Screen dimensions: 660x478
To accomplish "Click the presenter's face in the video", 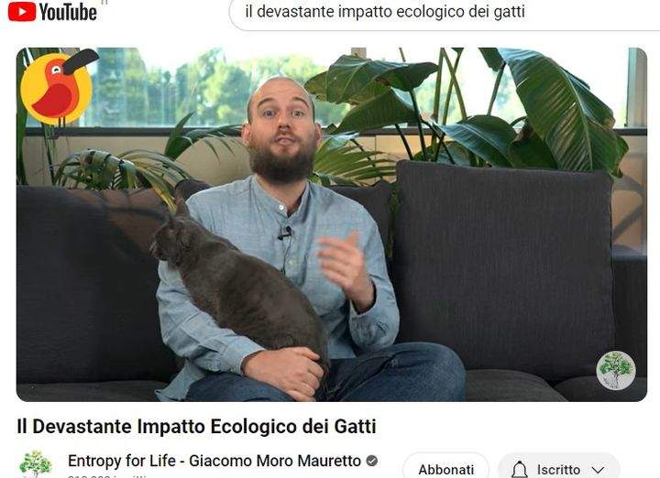I will [x=281, y=126].
